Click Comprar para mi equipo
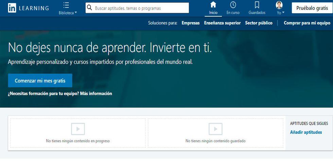The width and height of the screenshot is (333, 166). point(307,23)
